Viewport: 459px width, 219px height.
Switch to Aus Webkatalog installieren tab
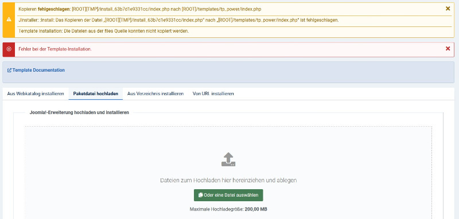point(36,94)
